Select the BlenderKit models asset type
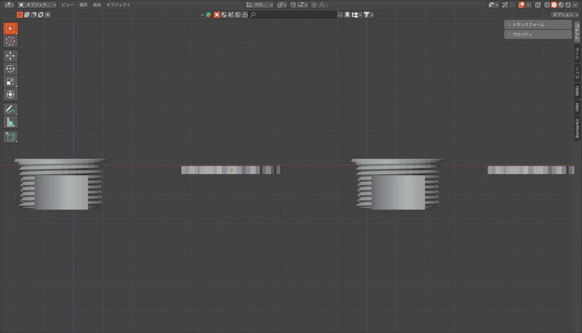Image resolution: width=582 pixels, height=333 pixels. (x=217, y=14)
